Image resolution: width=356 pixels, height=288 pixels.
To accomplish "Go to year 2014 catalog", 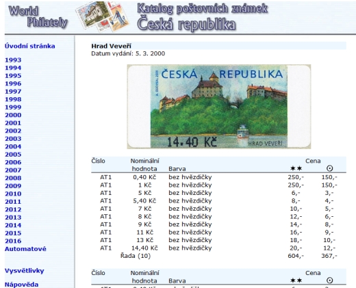I will [x=13, y=225].
